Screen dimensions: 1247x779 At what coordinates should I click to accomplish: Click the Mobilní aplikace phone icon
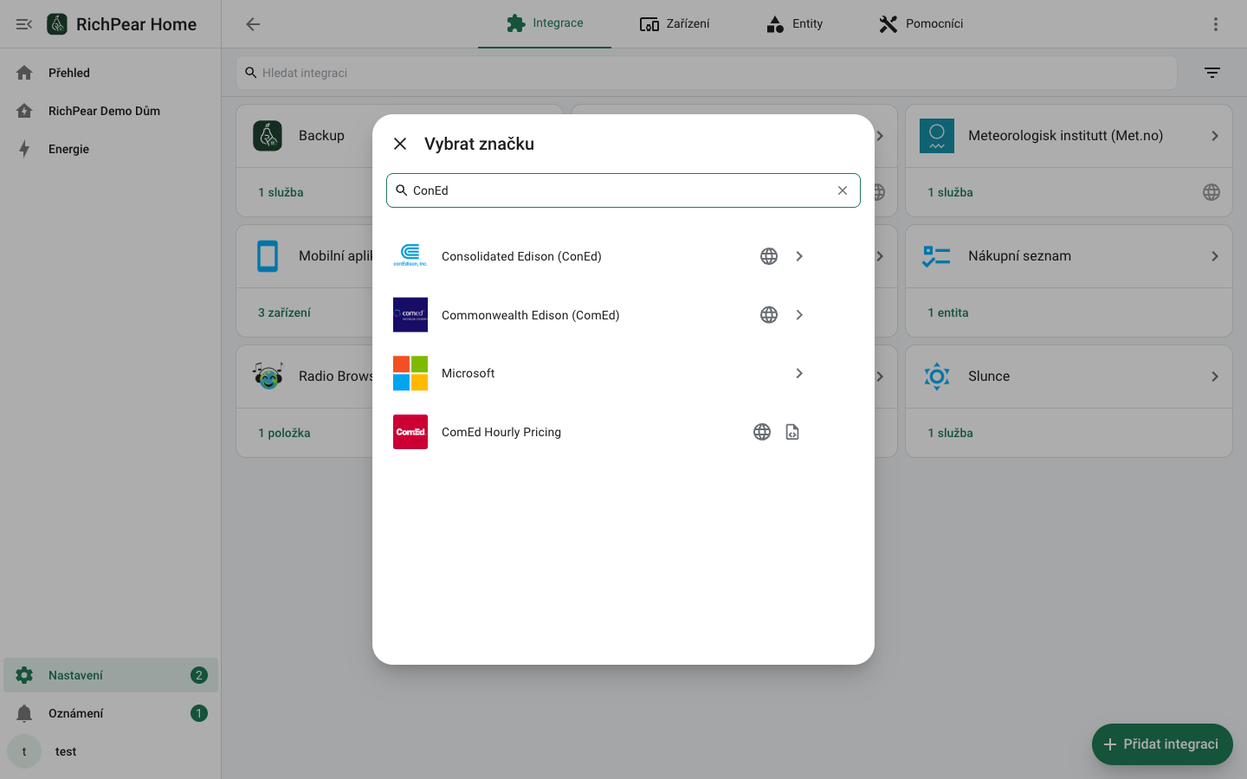[268, 256]
